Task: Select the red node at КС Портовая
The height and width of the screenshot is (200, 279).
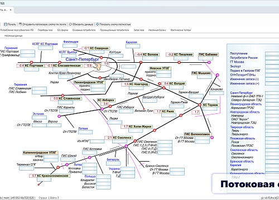Action: point(31,62)
